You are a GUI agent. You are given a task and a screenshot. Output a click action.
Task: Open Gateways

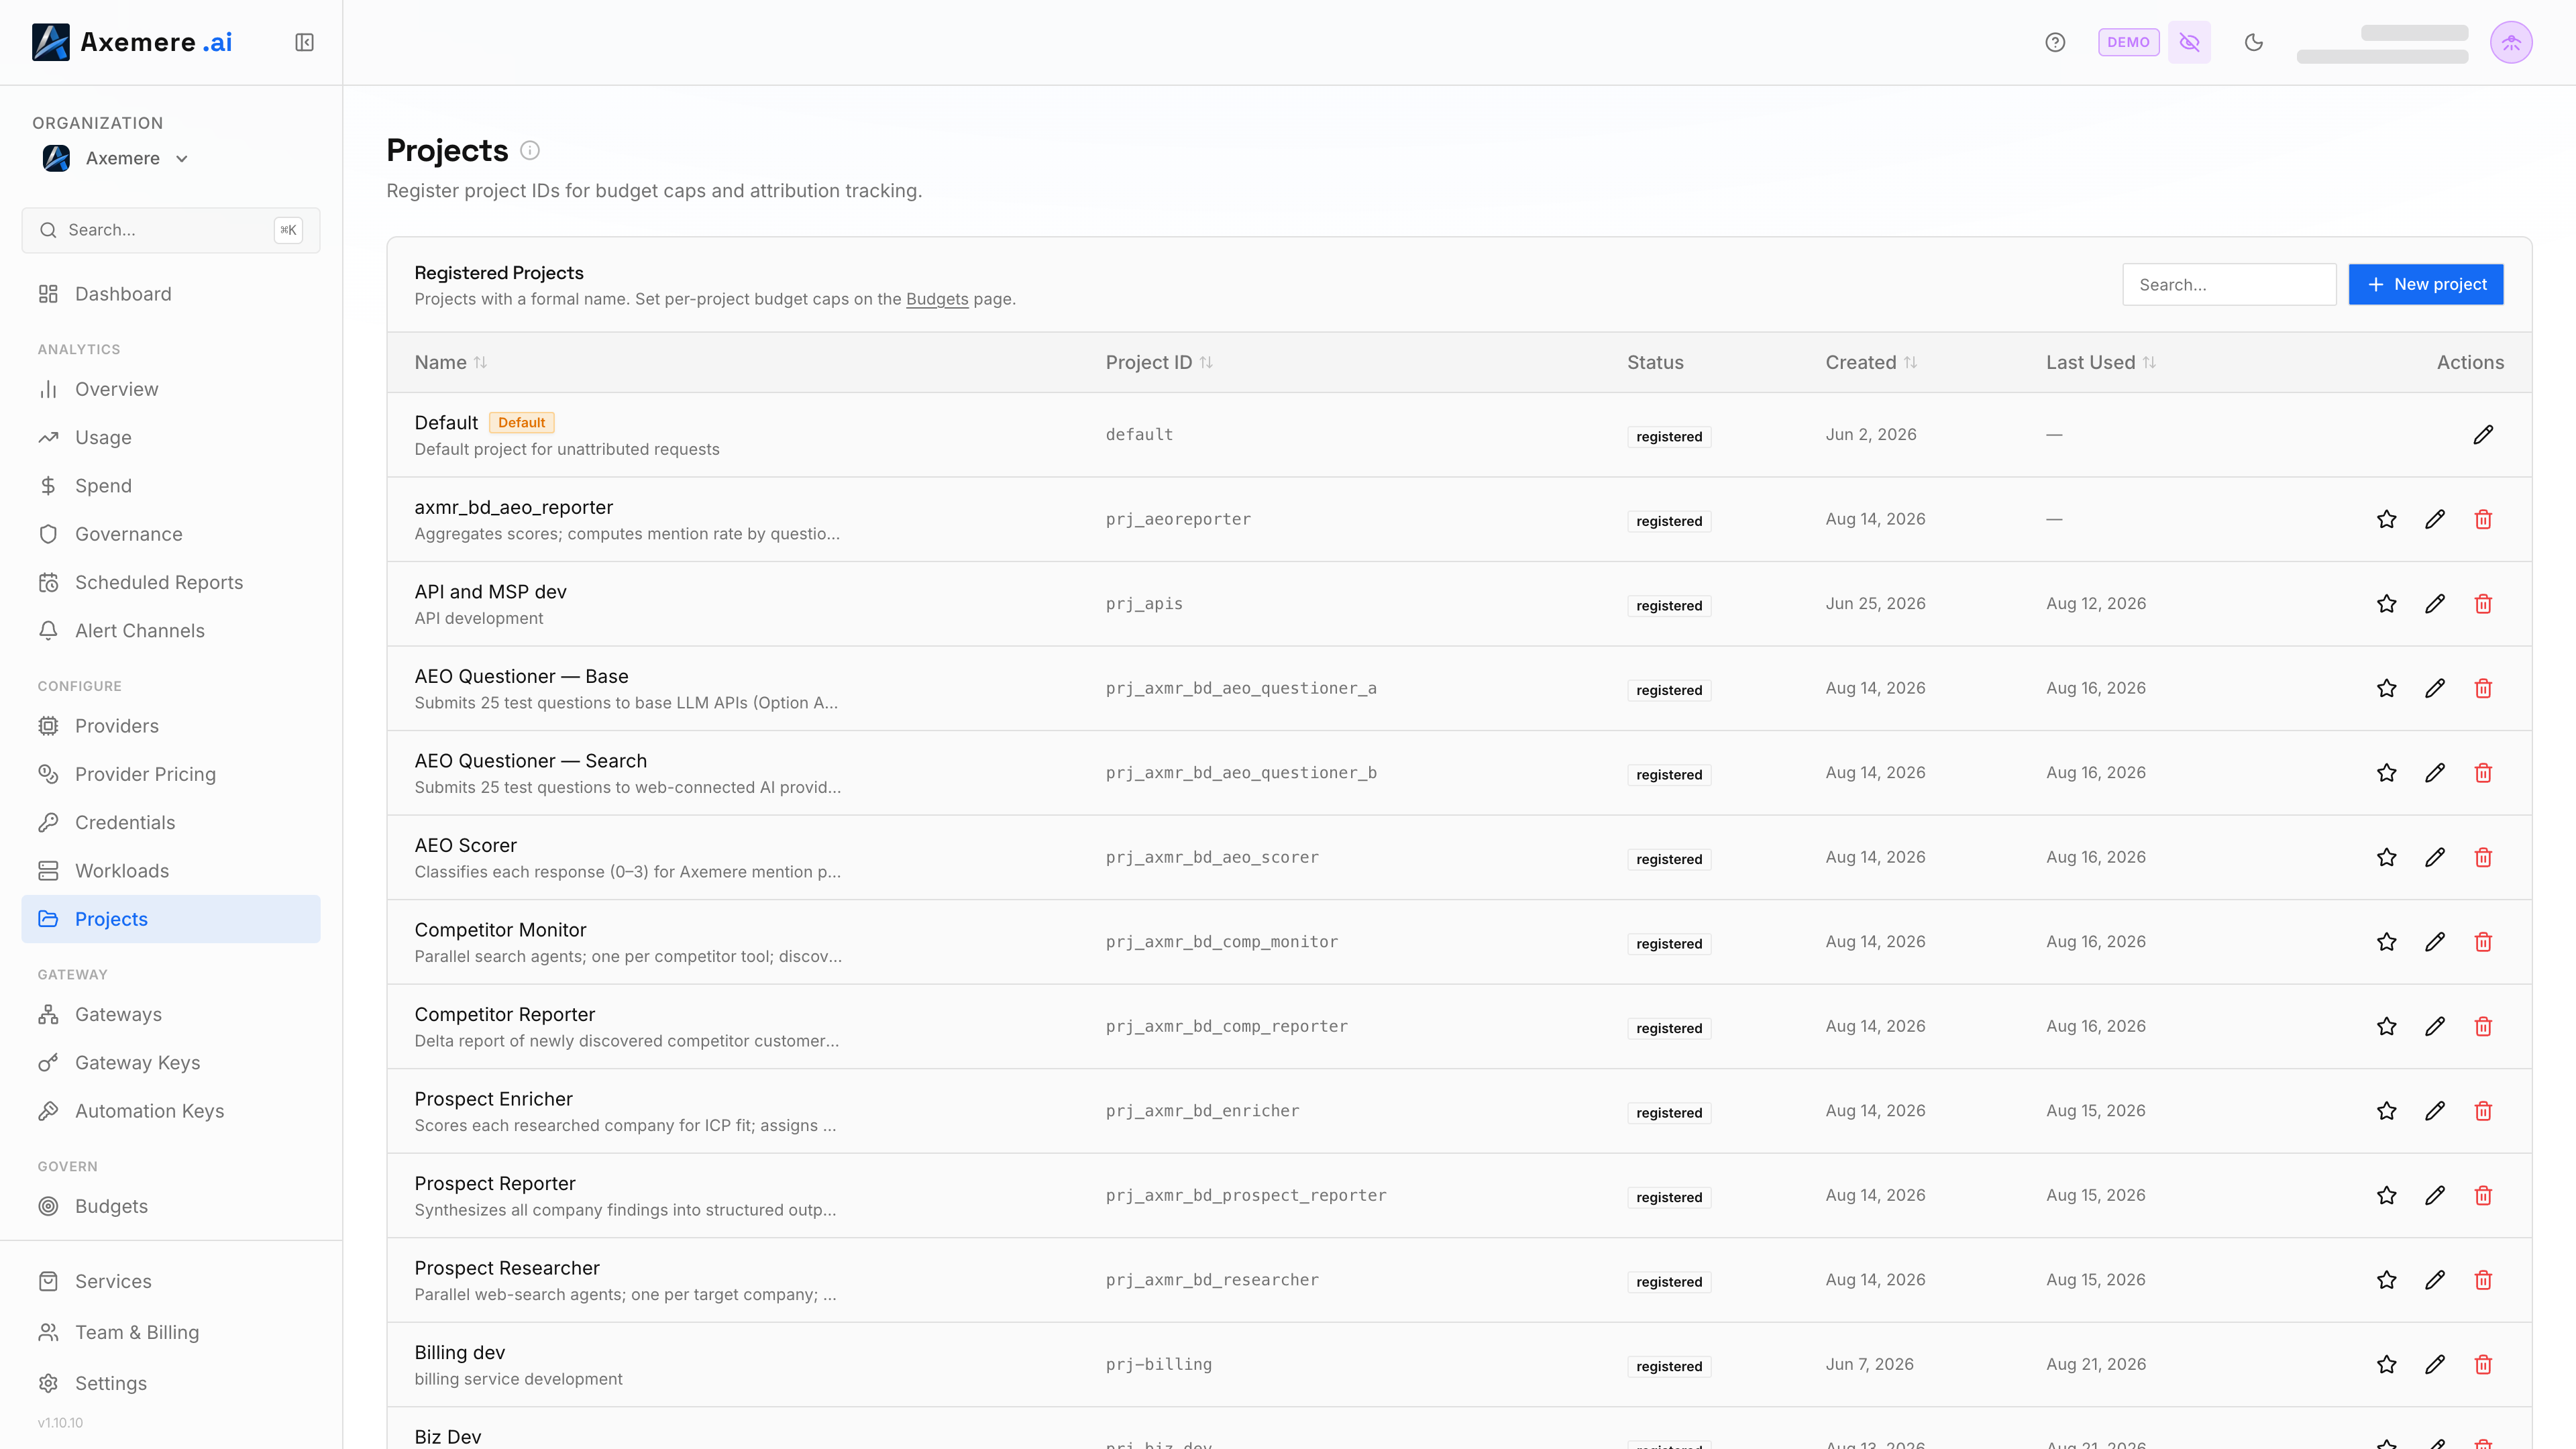pos(171,1014)
